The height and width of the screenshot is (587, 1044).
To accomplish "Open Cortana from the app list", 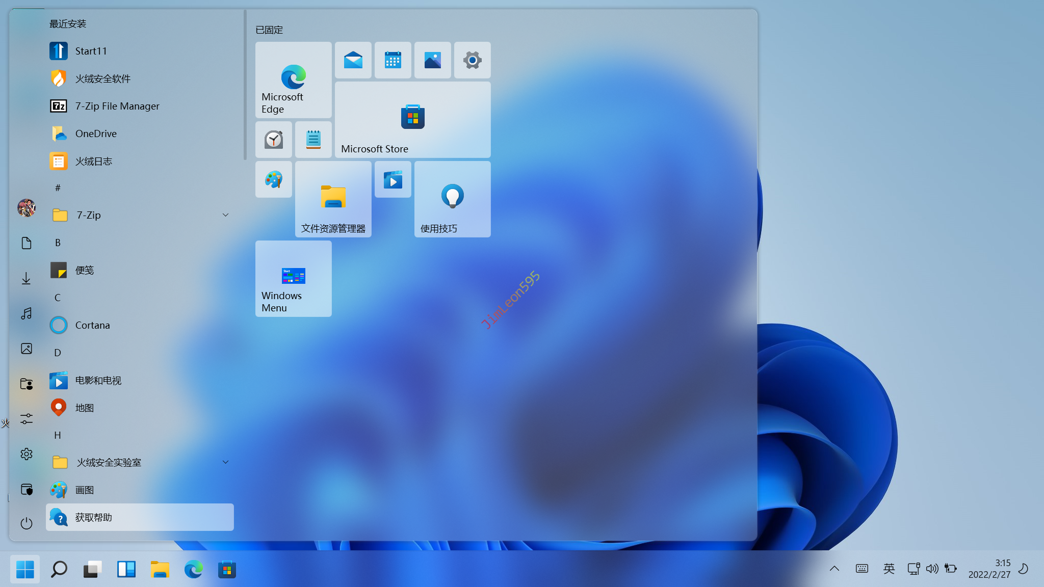I will 92,325.
